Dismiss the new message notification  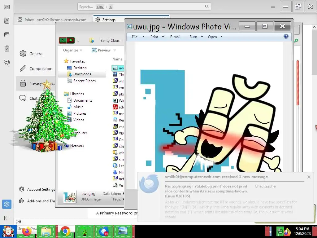coord(309,177)
